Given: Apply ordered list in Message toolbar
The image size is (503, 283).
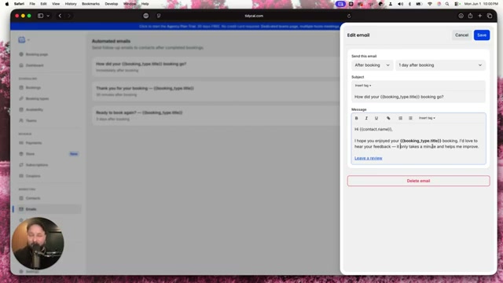Looking at the screenshot, I should (400, 118).
